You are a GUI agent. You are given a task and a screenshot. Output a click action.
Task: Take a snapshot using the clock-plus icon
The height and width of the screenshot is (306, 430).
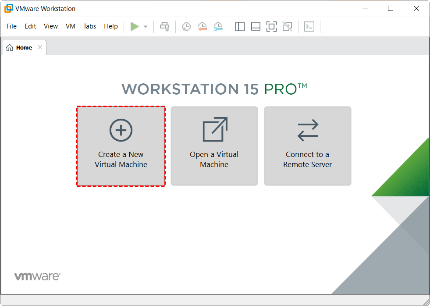186,27
